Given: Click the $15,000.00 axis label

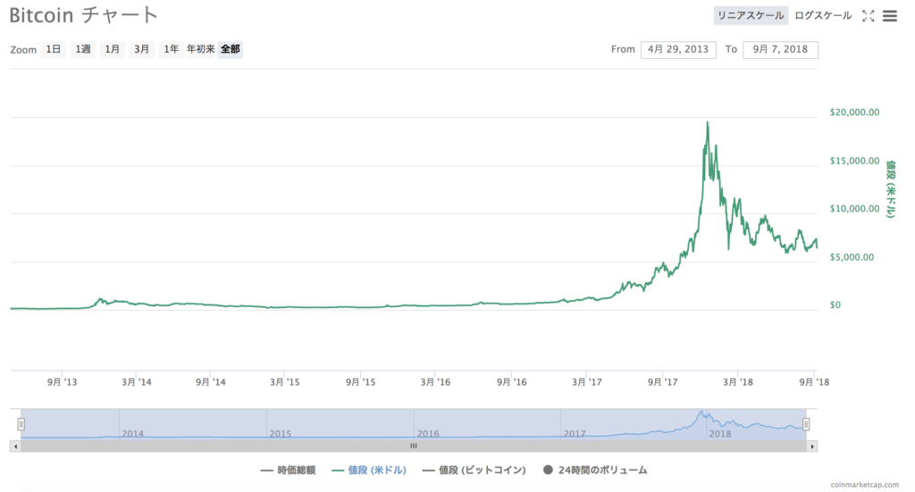Looking at the screenshot, I should click(854, 161).
